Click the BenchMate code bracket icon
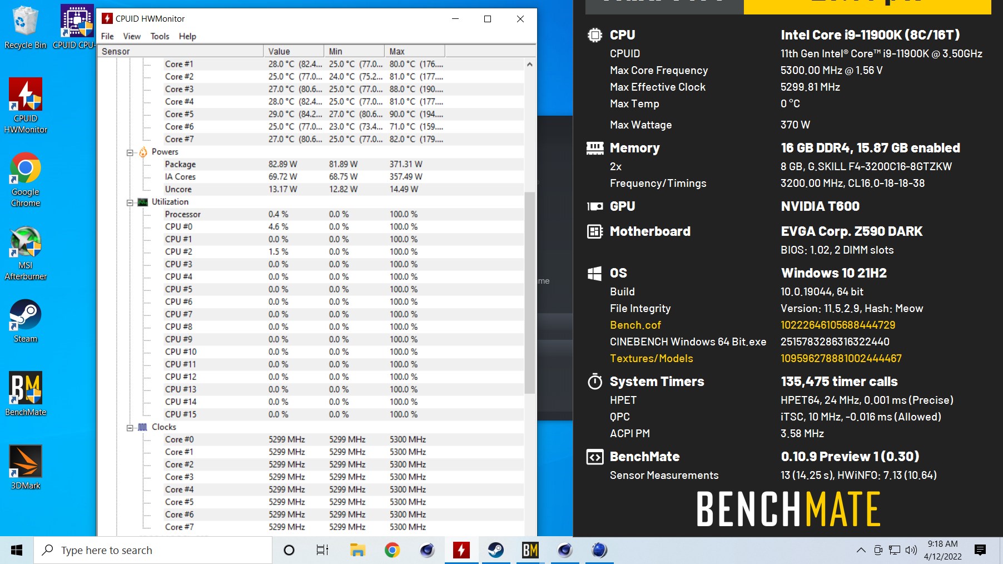1003x564 pixels. tap(595, 457)
